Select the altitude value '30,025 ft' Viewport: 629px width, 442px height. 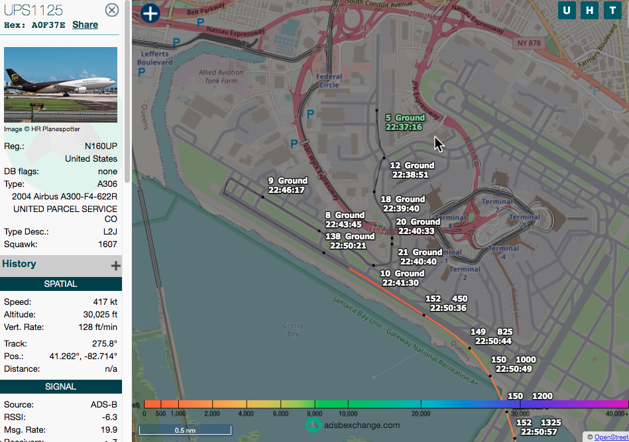point(100,315)
